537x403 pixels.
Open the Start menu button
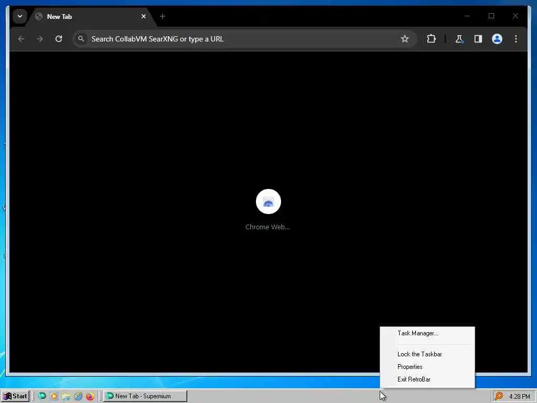[x=15, y=396]
